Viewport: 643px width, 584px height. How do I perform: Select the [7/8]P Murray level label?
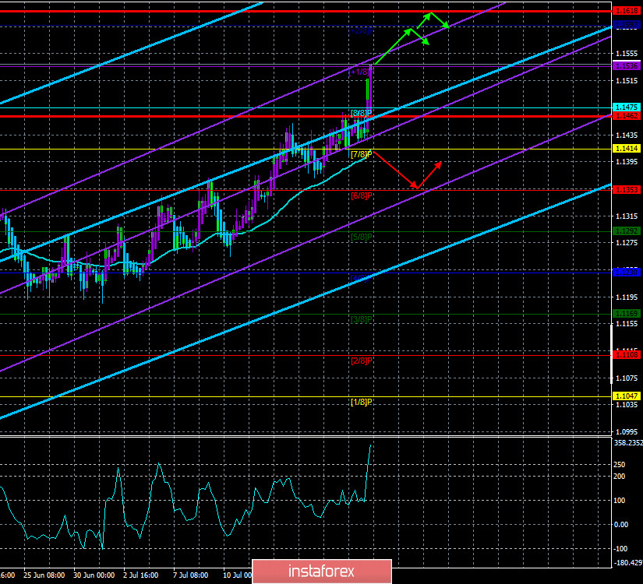pos(359,154)
